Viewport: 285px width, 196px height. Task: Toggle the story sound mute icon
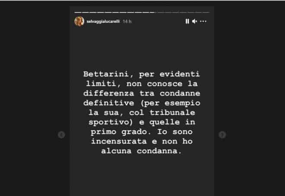[195, 22]
